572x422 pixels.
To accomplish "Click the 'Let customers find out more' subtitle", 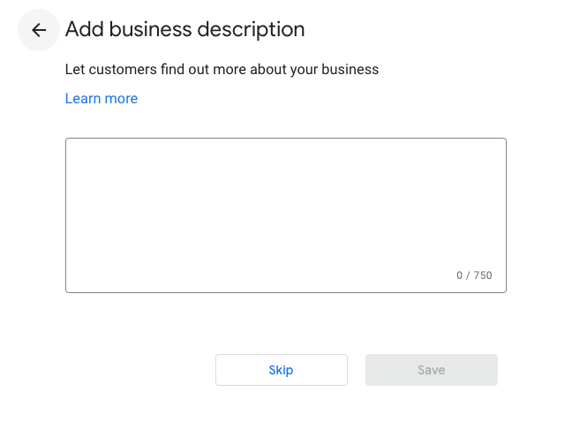I will pos(222,69).
